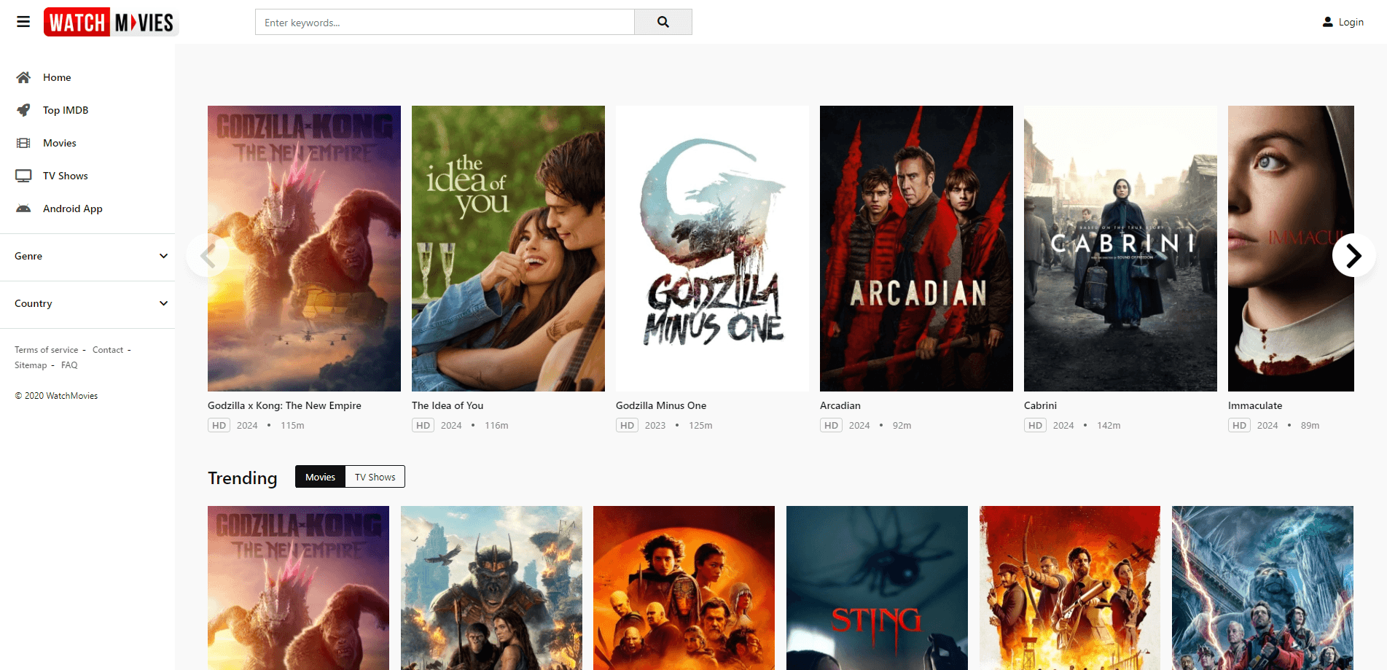Open the Sitemap link
The width and height of the screenshot is (1387, 670).
[31, 365]
